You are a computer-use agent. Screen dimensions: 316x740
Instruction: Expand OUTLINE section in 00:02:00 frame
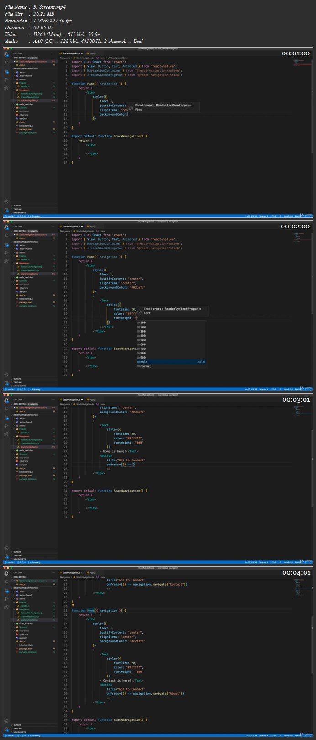[x=34, y=379]
